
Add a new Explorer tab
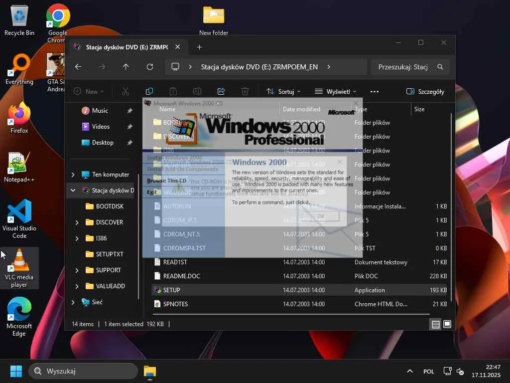click(x=199, y=47)
